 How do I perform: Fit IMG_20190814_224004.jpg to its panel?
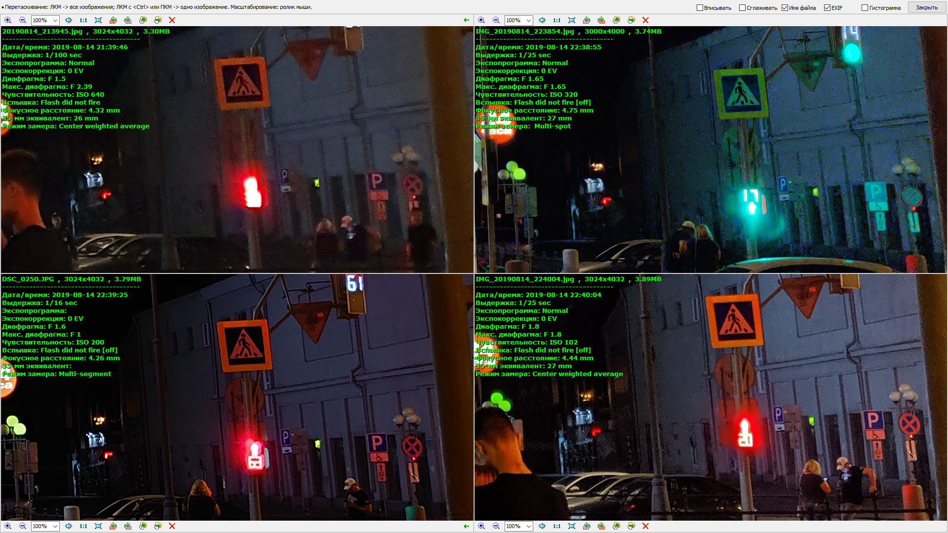pyautogui.click(x=572, y=526)
